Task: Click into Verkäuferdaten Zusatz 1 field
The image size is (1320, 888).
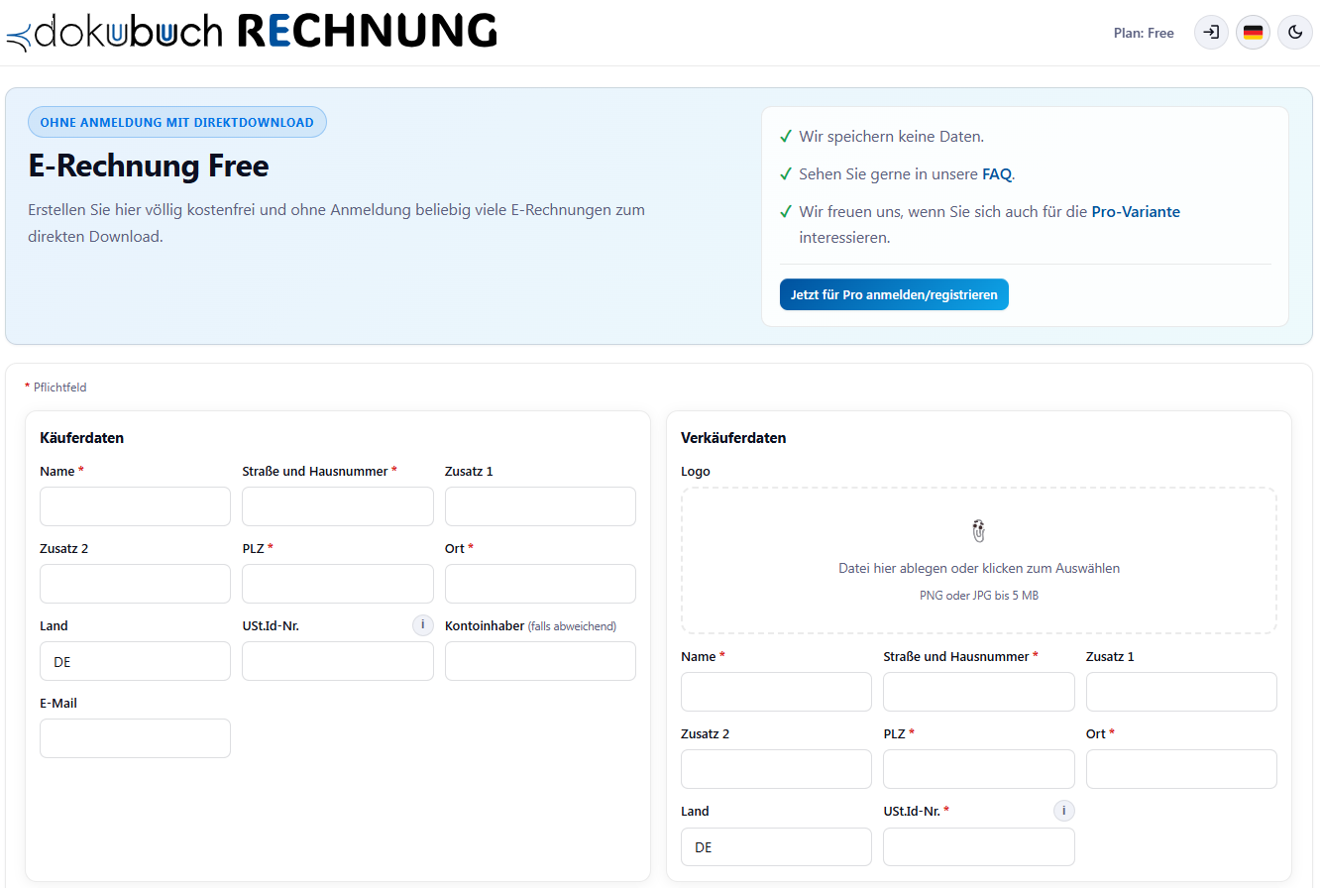Action: pos(1181,692)
